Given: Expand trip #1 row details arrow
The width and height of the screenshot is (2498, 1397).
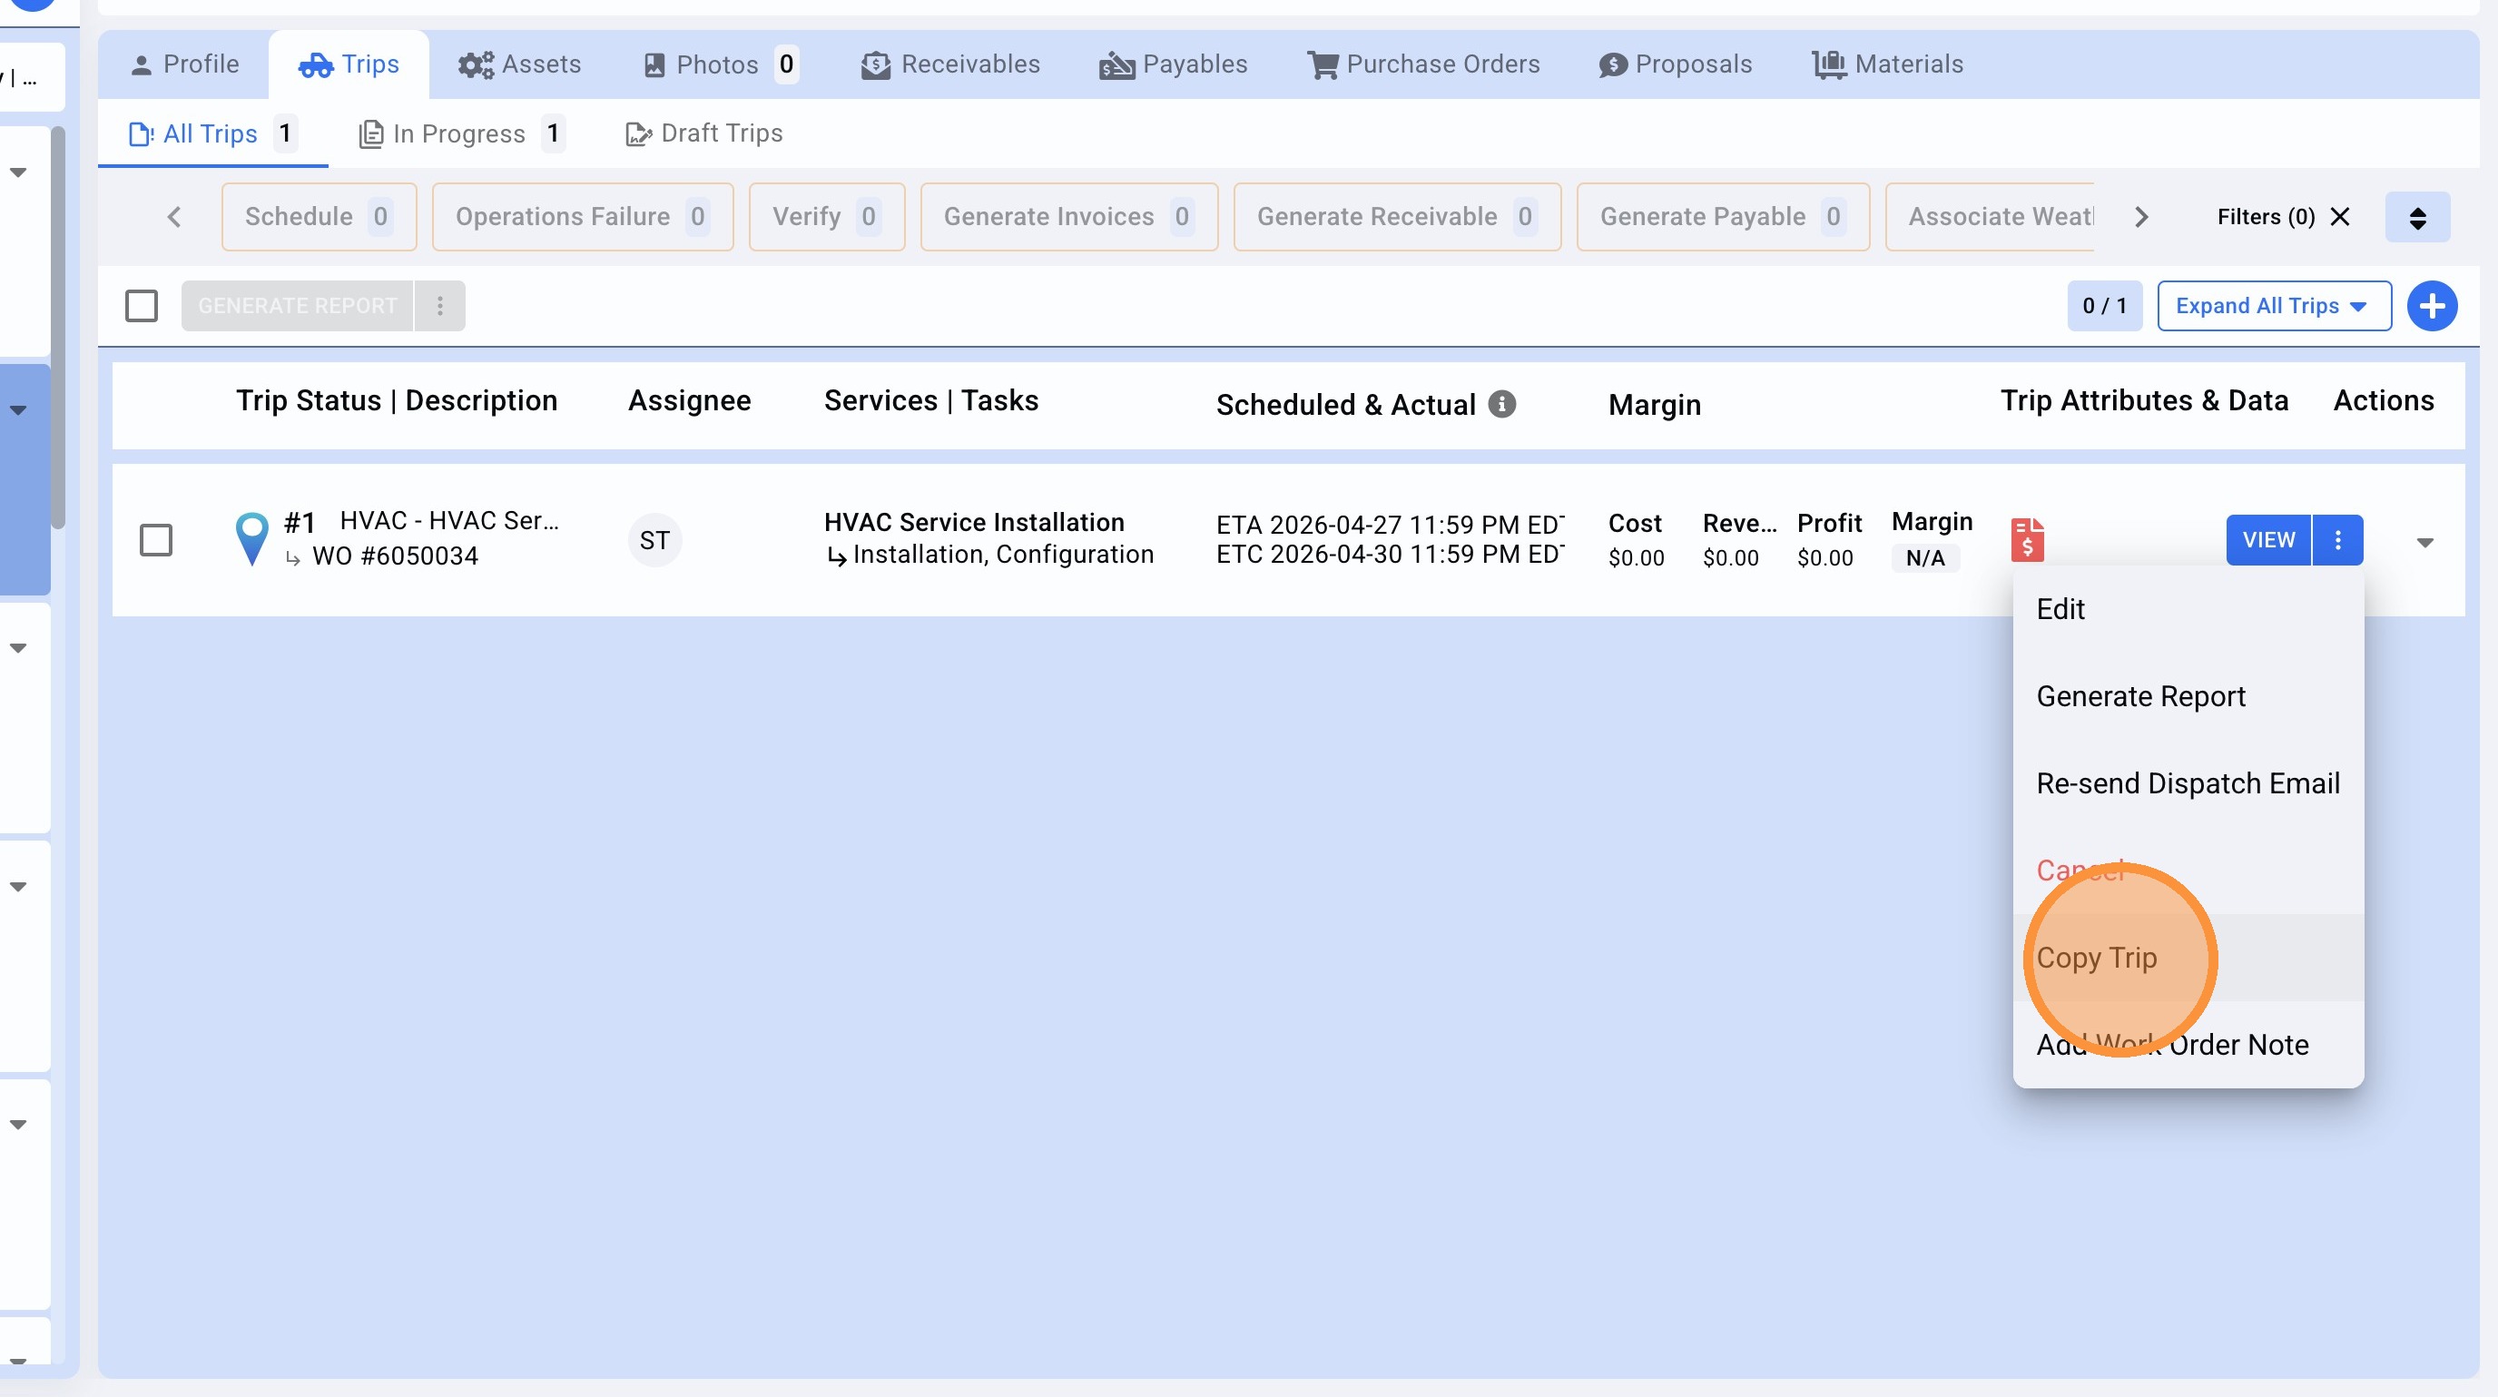Looking at the screenshot, I should [x=2424, y=542].
